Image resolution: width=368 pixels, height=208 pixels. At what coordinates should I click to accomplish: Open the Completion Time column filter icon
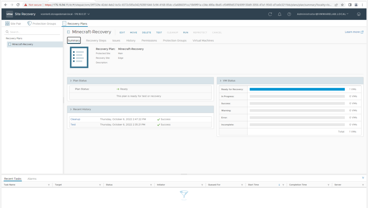tap(328, 185)
